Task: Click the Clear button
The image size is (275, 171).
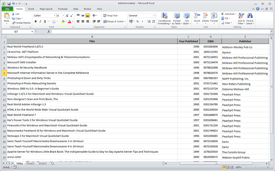Action: (x=227, y=23)
